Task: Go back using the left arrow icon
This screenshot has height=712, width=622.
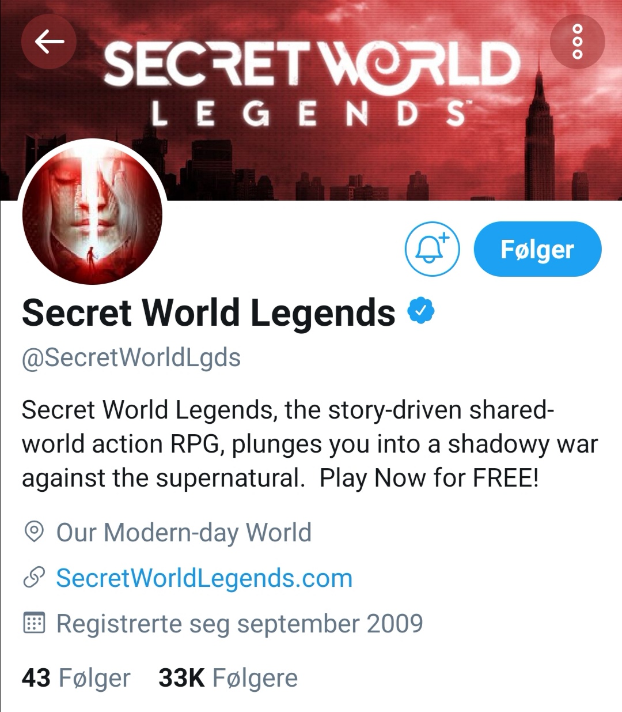Action: [49, 42]
